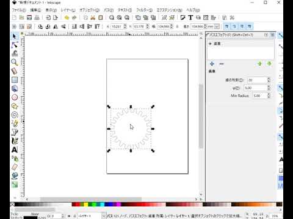Open the 表示 (View) menu
Viewport: 293px width, 219px height.
tap(51, 10)
